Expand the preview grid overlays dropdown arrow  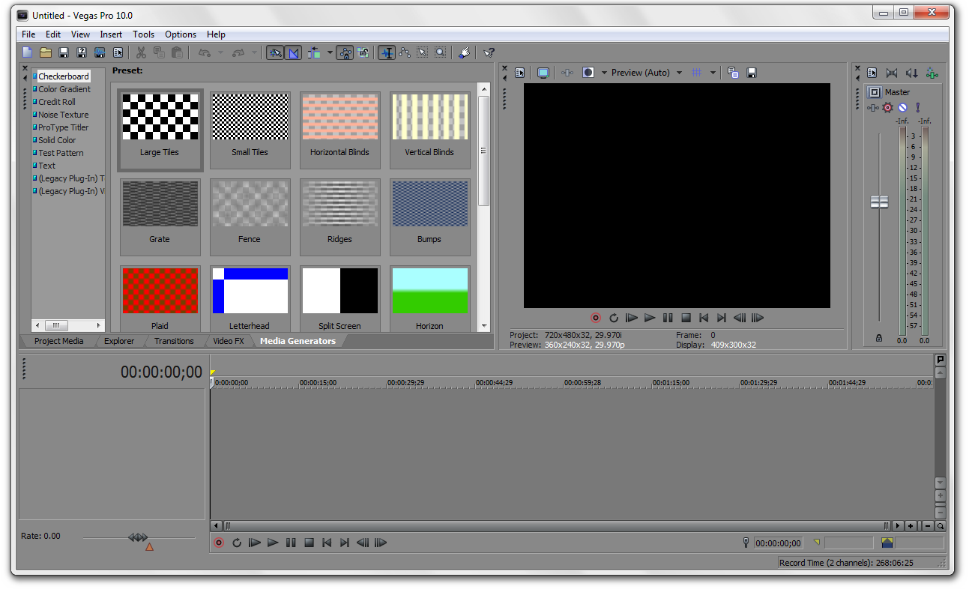[713, 73]
